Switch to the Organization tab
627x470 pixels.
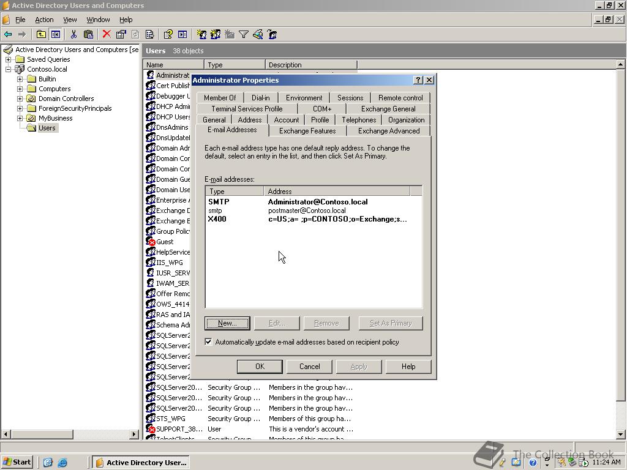[406, 120]
